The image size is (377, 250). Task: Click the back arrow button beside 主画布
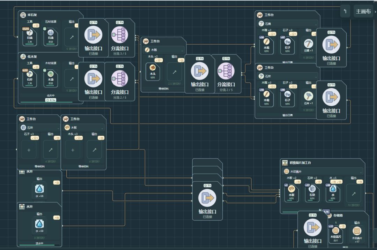tap(345, 11)
